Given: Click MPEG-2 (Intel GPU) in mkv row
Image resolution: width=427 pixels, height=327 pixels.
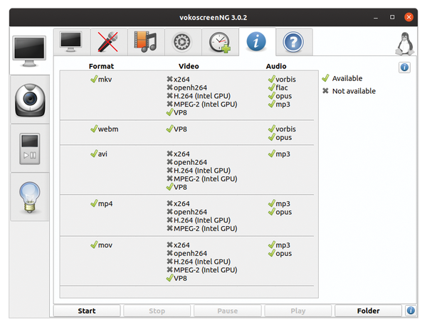Looking at the screenshot, I should coord(202,104).
